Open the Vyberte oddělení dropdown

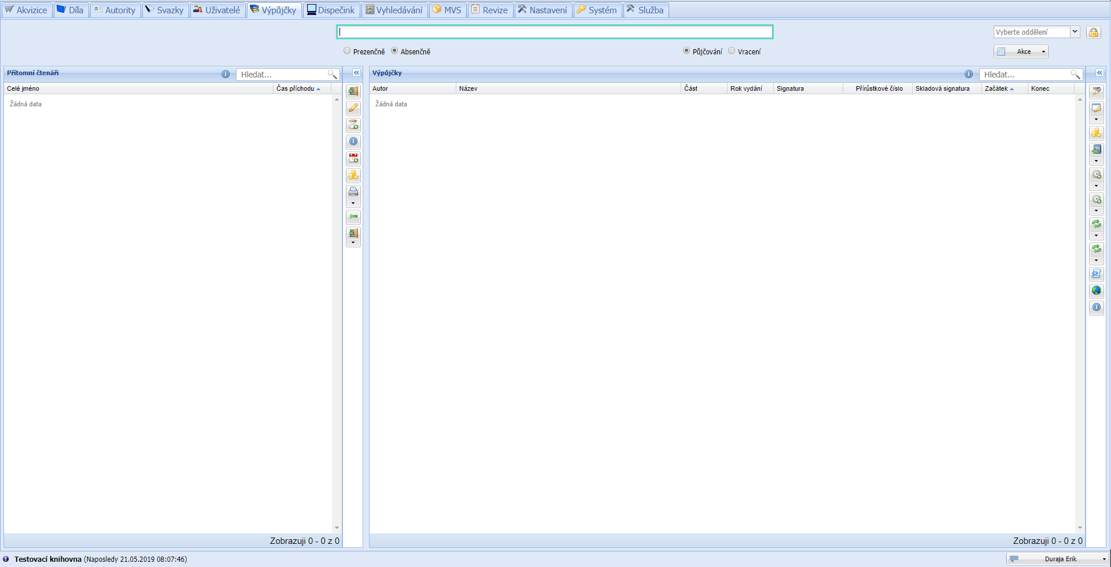click(1075, 32)
